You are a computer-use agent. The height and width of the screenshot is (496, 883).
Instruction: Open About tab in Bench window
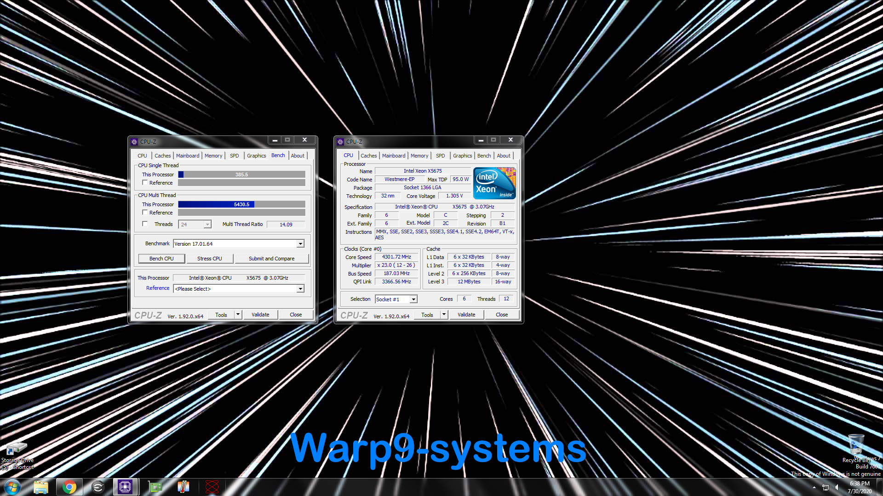point(298,156)
